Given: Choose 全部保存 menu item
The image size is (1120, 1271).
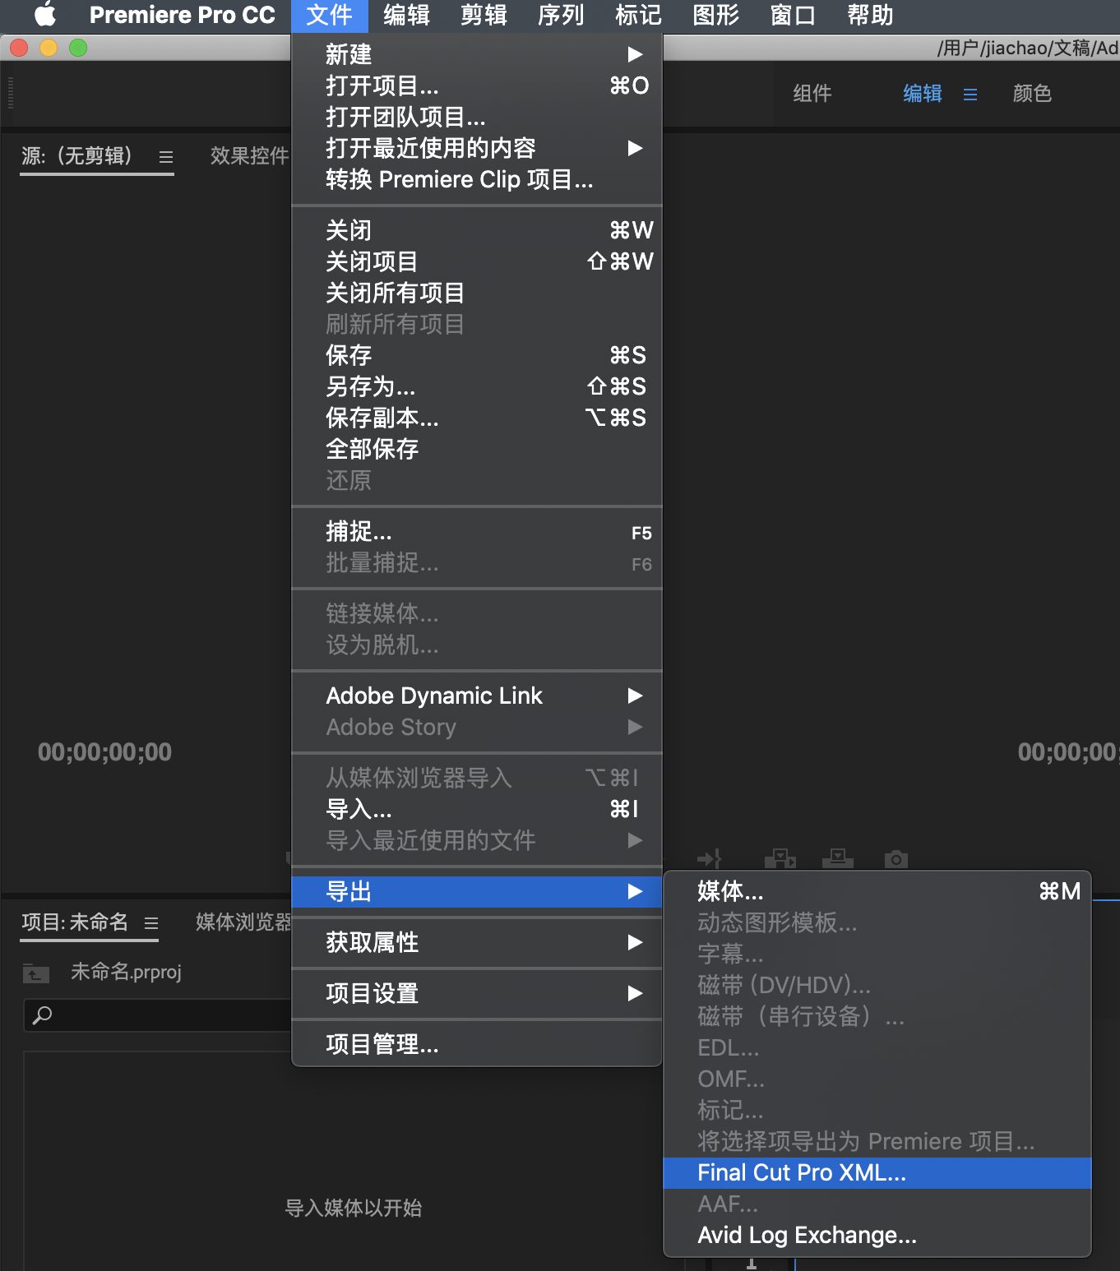Looking at the screenshot, I should click(x=477, y=449).
